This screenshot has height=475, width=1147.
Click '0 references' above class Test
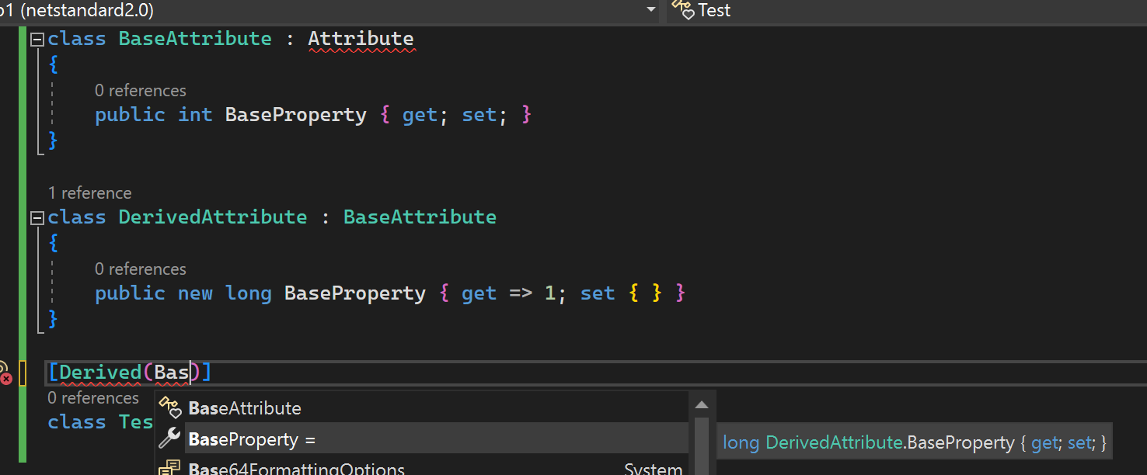tap(93, 397)
